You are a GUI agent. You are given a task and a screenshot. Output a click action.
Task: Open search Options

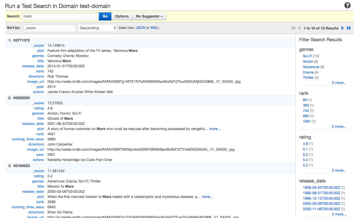122,16
